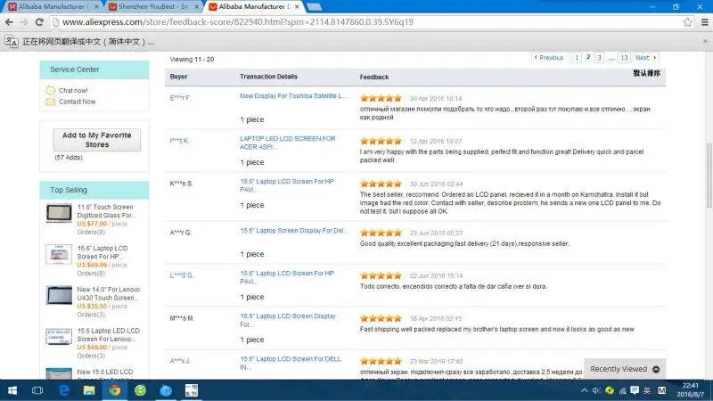Click the network tray icon
Image resolution: width=713 pixels, height=401 pixels.
pos(622,390)
